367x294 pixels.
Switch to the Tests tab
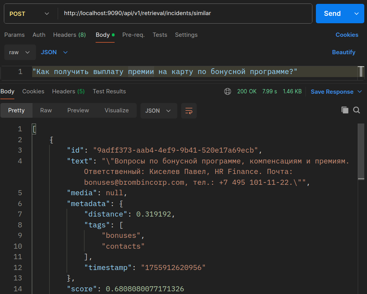coord(159,35)
